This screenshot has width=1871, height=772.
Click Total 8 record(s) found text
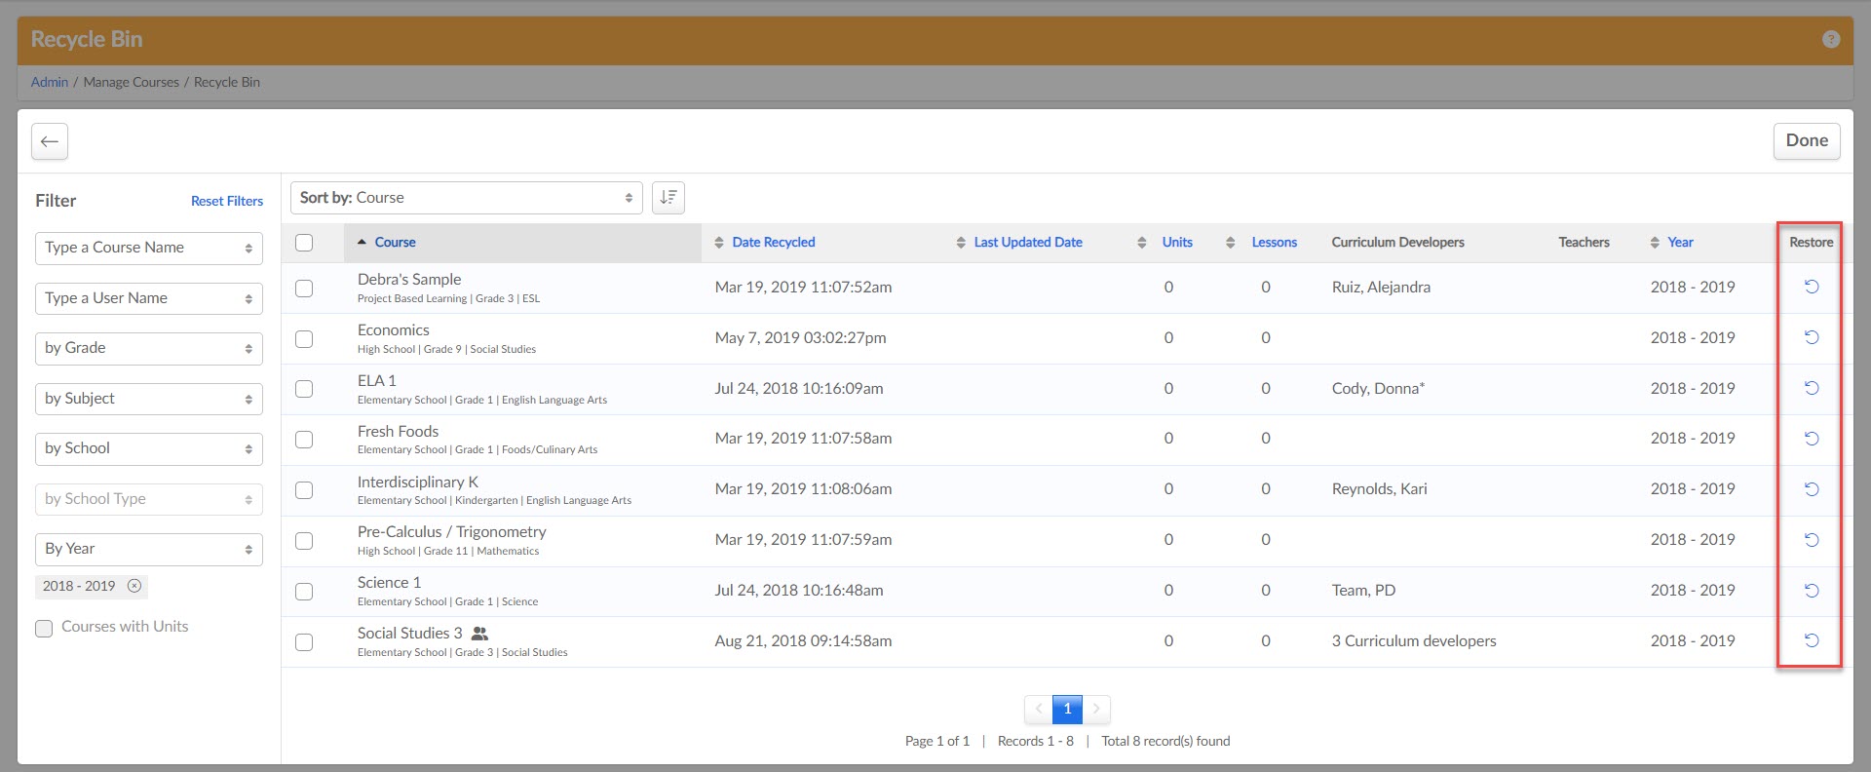coord(1165,742)
